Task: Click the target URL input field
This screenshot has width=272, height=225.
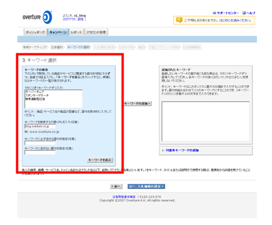Action: pos(40,126)
